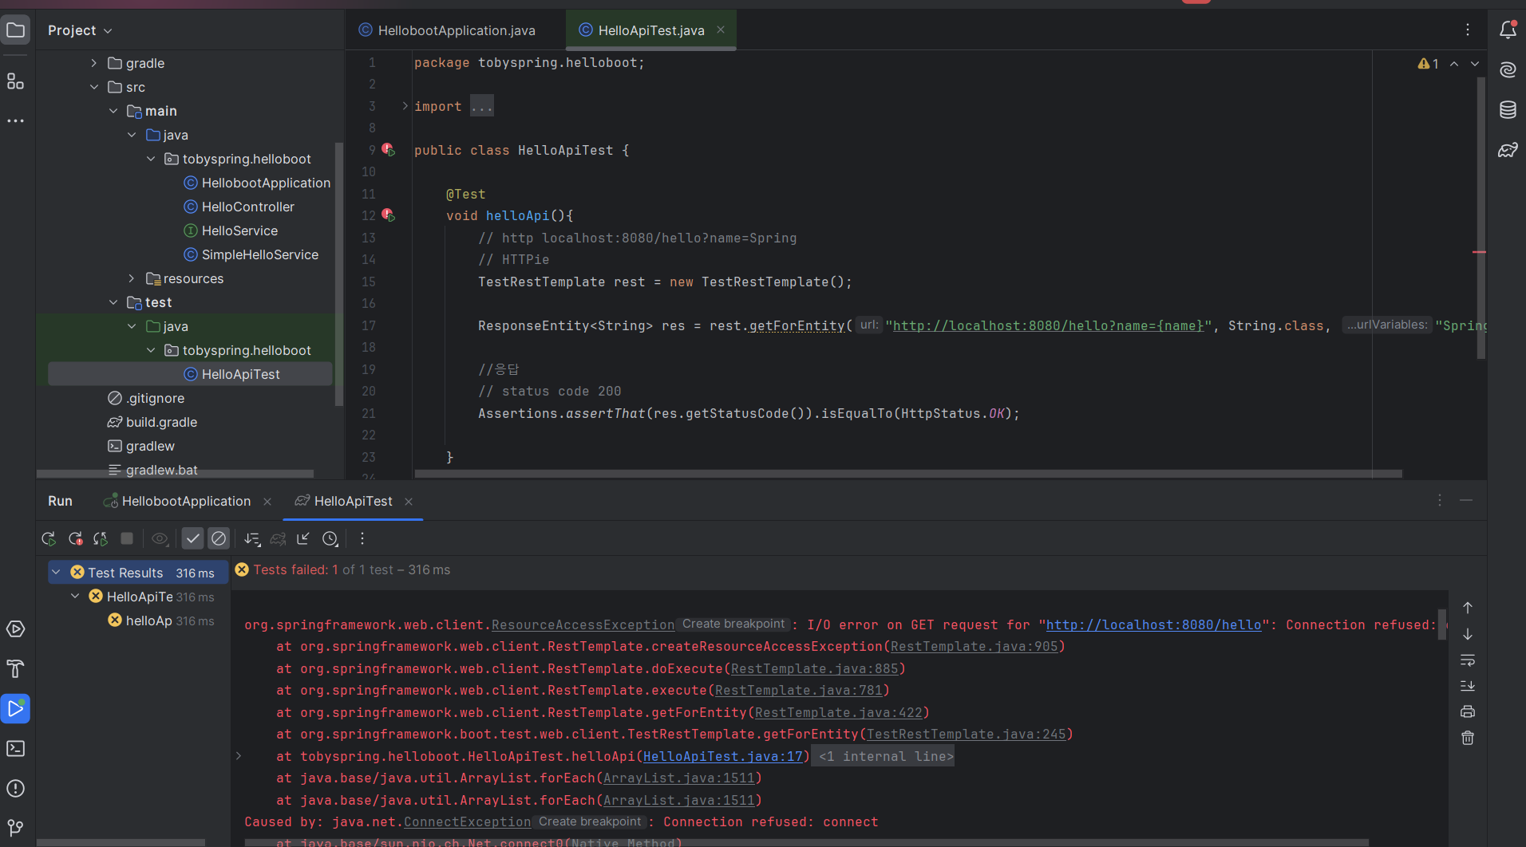Viewport: 1526px width, 847px height.
Task: Open editor tabs more options menu
Action: (x=1468, y=30)
